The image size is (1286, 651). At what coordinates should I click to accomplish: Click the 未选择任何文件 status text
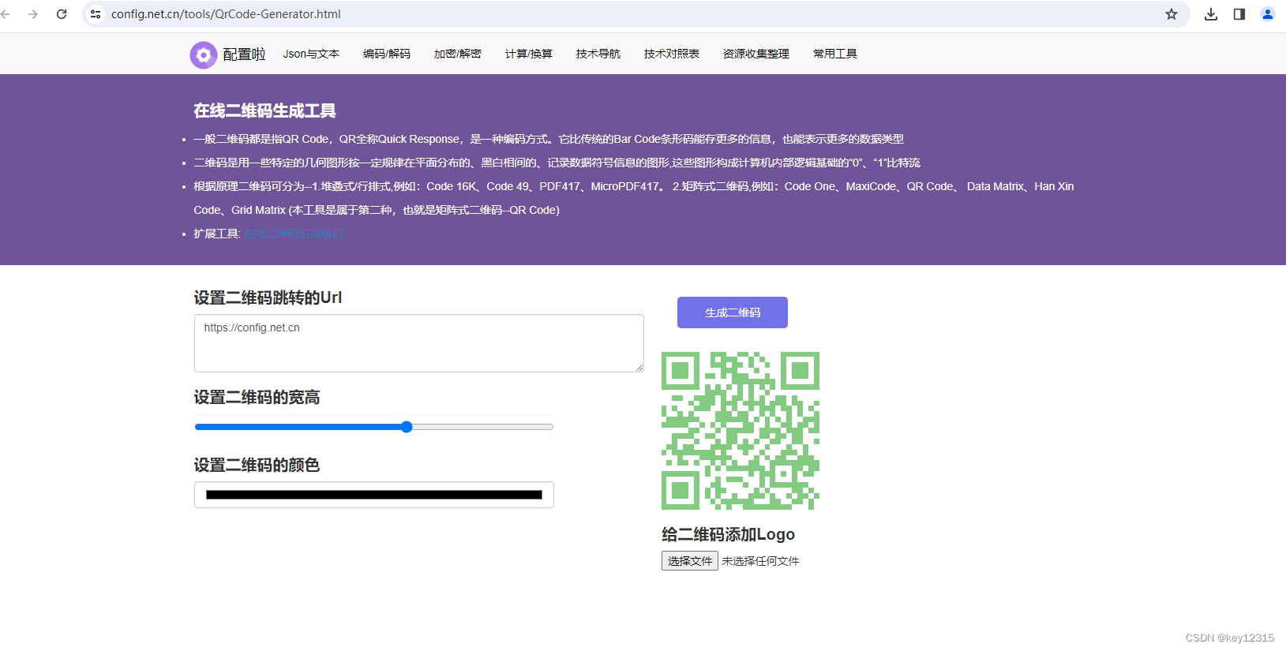(760, 561)
